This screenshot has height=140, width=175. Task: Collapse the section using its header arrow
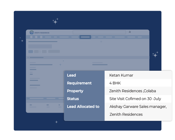(28, 57)
